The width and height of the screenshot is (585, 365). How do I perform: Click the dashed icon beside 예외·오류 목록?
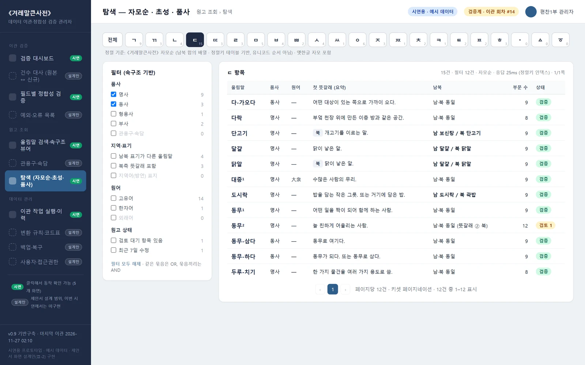click(x=12, y=115)
